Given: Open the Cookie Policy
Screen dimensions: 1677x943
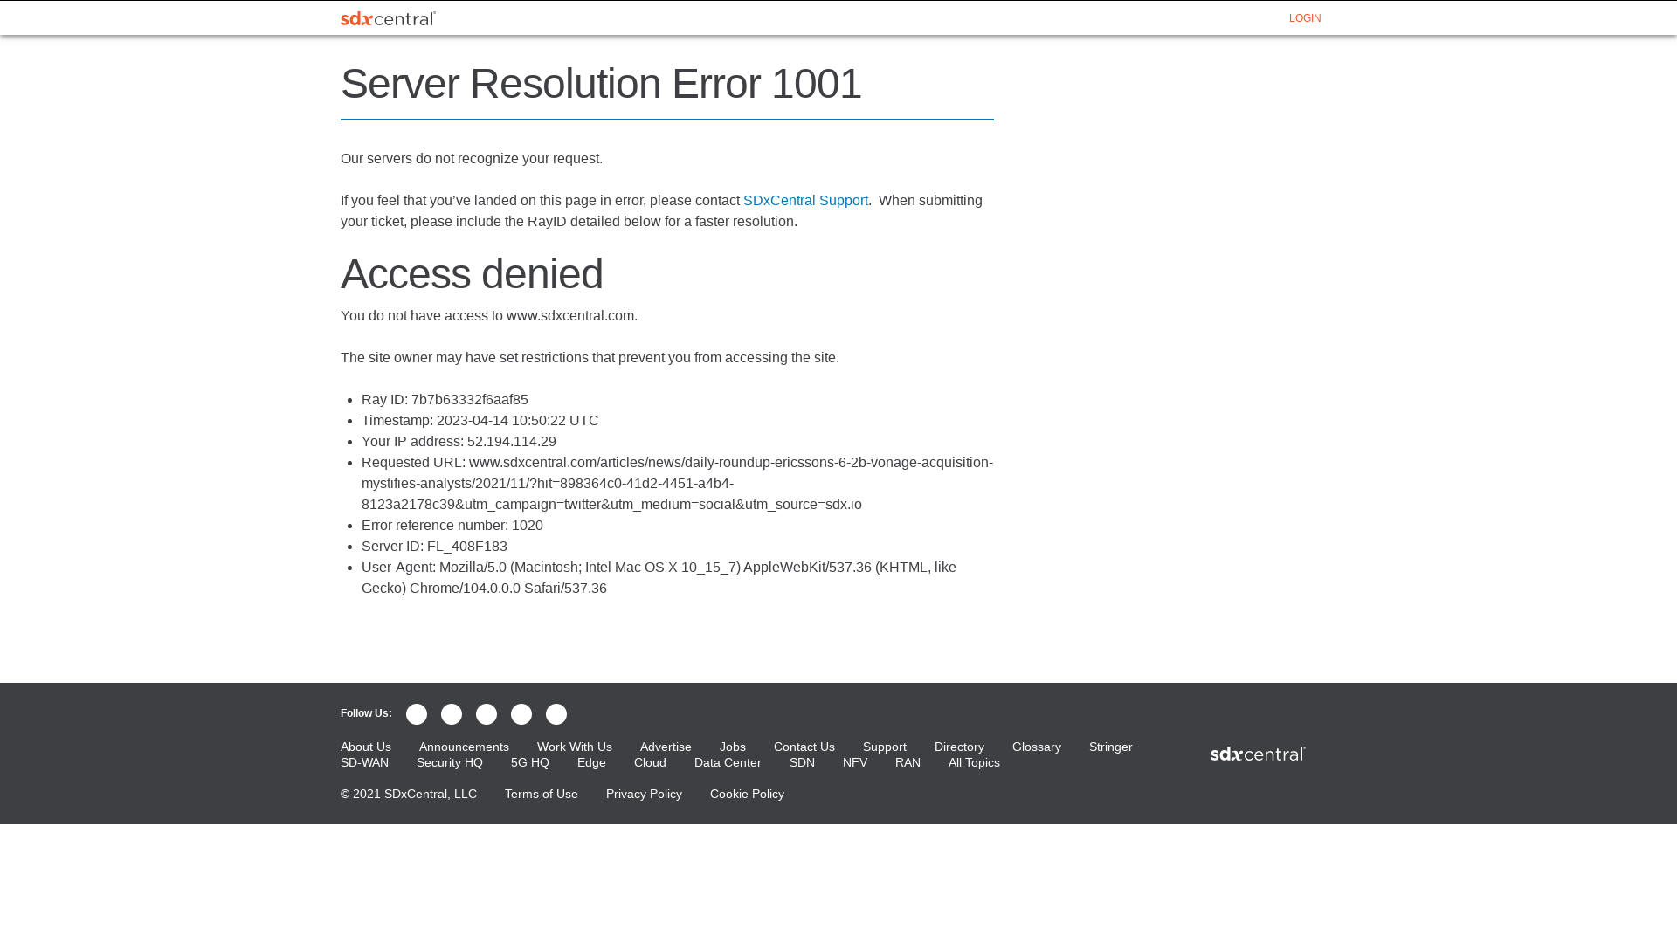Looking at the screenshot, I should [x=747, y=794].
